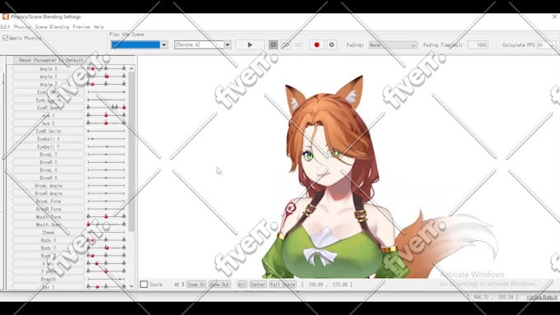This screenshot has height=315, width=560.
Task: Close the Physics/Scene Blending Settings window
Action: 554,16
